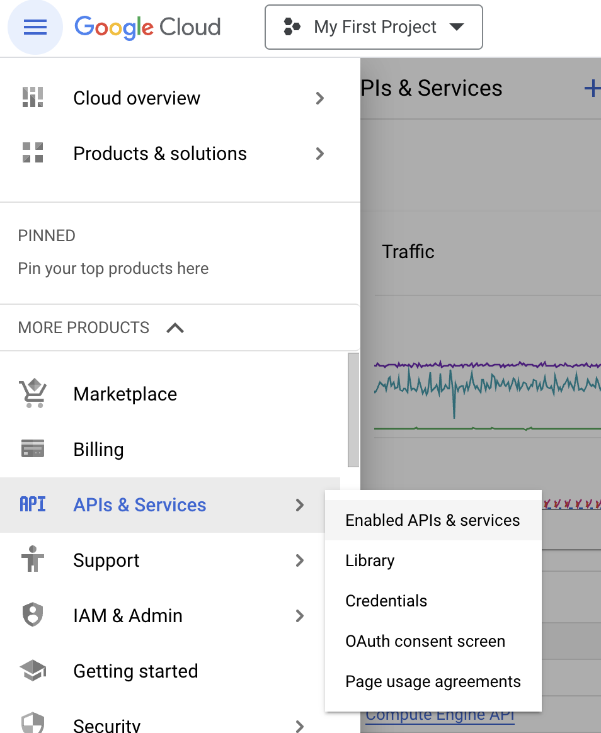Image resolution: width=601 pixels, height=733 pixels.
Task: Open Credentials from the submenu
Action: point(433,601)
